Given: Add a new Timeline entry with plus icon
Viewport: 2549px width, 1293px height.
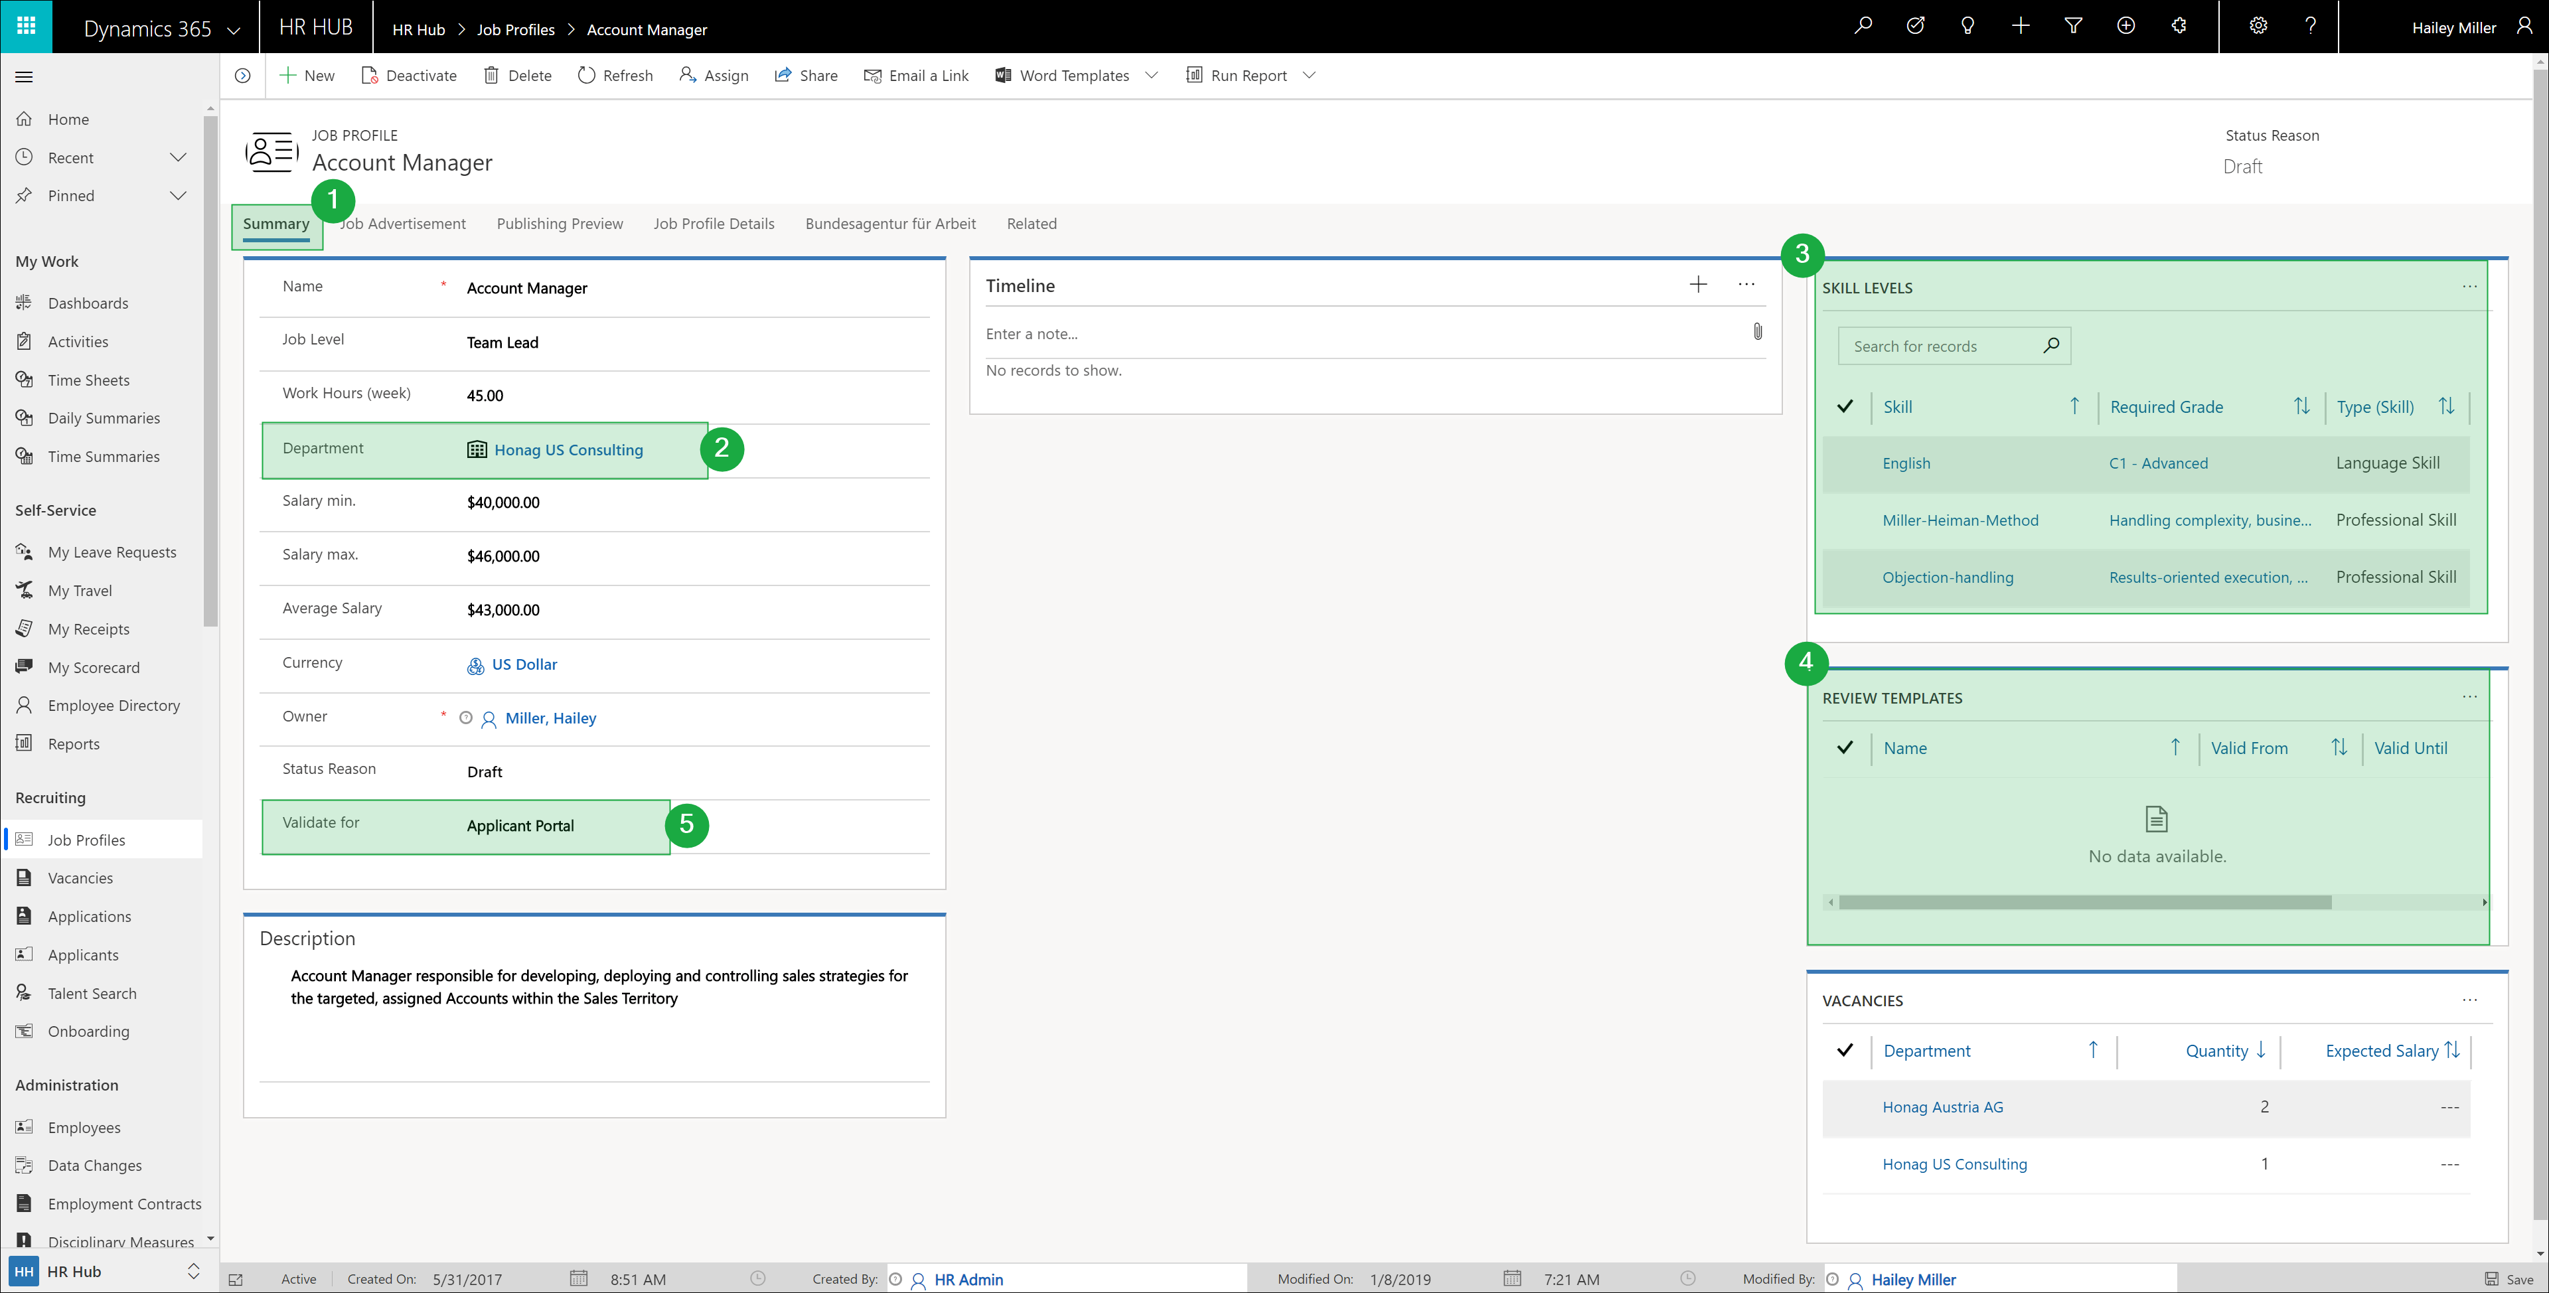Looking at the screenshot, I should pos(1698,285).
